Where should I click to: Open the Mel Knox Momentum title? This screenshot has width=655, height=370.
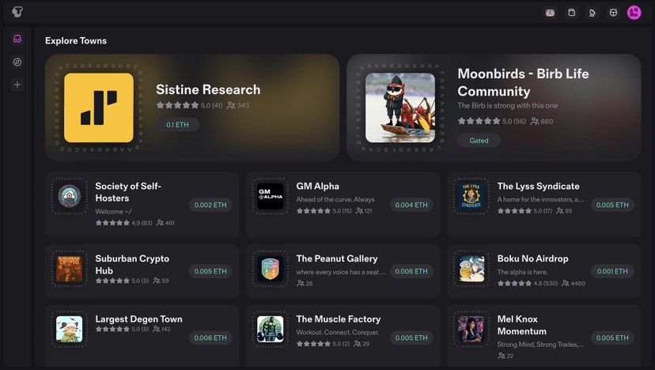coord(522,325)
